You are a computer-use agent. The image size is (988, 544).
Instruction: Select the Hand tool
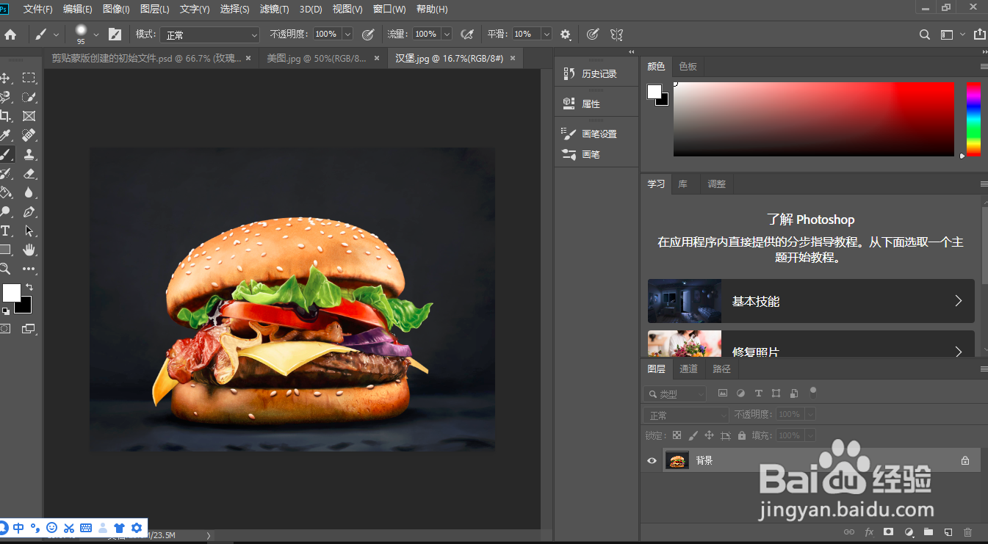[x=29, y=250]
